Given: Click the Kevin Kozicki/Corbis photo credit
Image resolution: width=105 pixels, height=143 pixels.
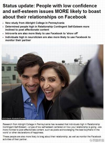Looking at the screenshot, I should click(14, 118).
